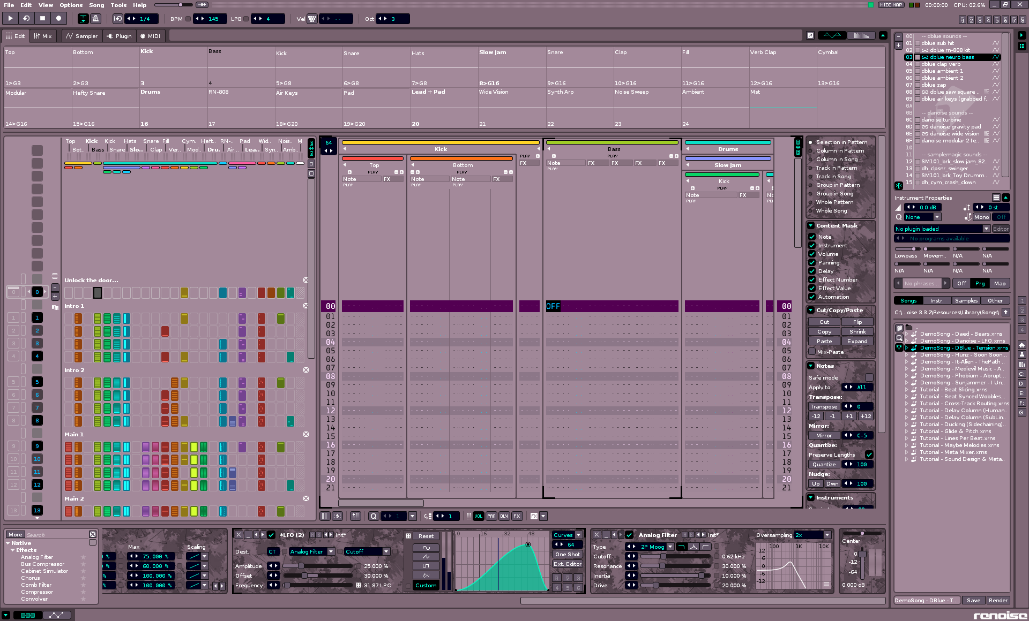Screen dimensions: 1029x621
Task: Click the VOL column toggle
Action: click(x=478, y=516)
